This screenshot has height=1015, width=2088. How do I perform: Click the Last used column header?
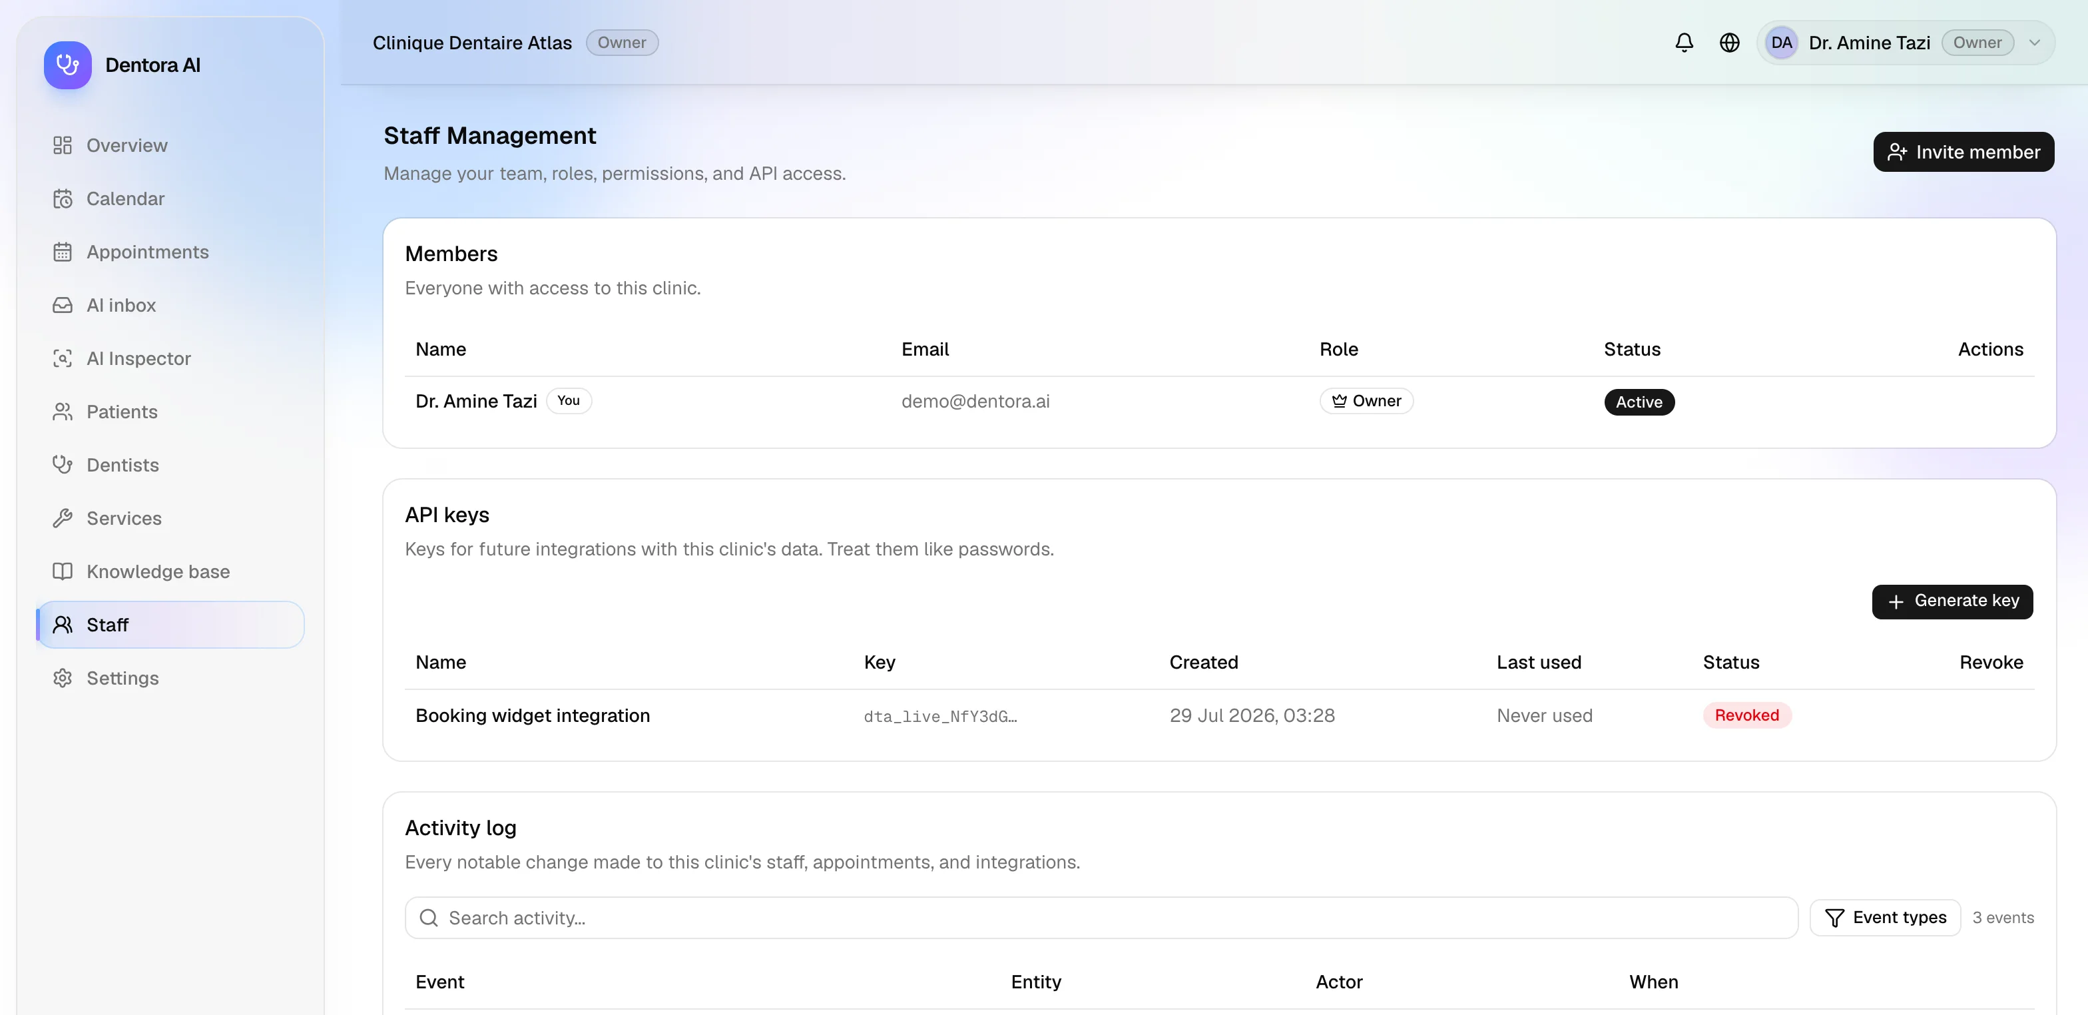(1539, 662)
